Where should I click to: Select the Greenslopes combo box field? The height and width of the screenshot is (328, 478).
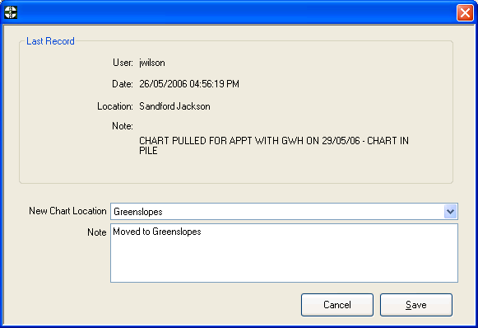[x=284, y=211]
